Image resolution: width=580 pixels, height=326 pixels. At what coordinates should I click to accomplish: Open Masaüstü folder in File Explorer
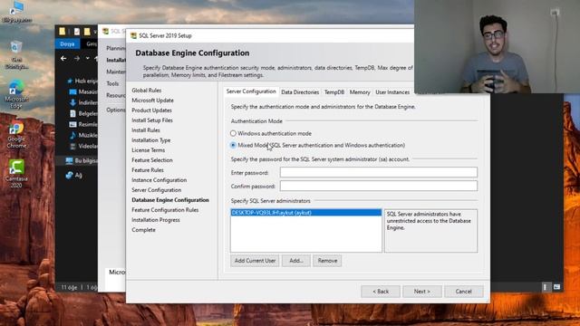pos(83,91)
